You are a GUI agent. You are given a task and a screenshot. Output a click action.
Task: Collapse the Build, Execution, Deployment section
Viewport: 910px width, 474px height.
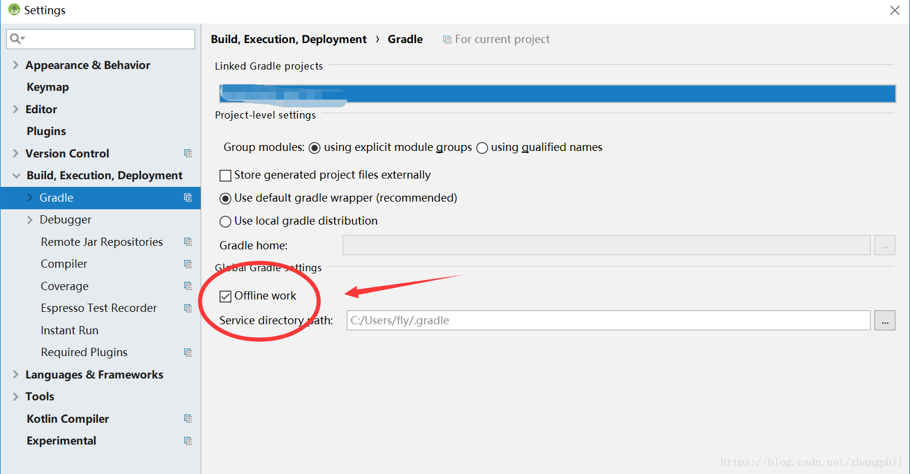click(16, 176)
